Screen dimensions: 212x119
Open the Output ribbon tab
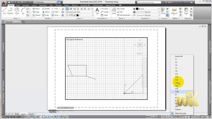click(67, 5)
